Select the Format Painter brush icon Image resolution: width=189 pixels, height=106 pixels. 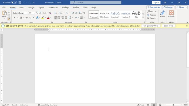click(x=9, y=19)
